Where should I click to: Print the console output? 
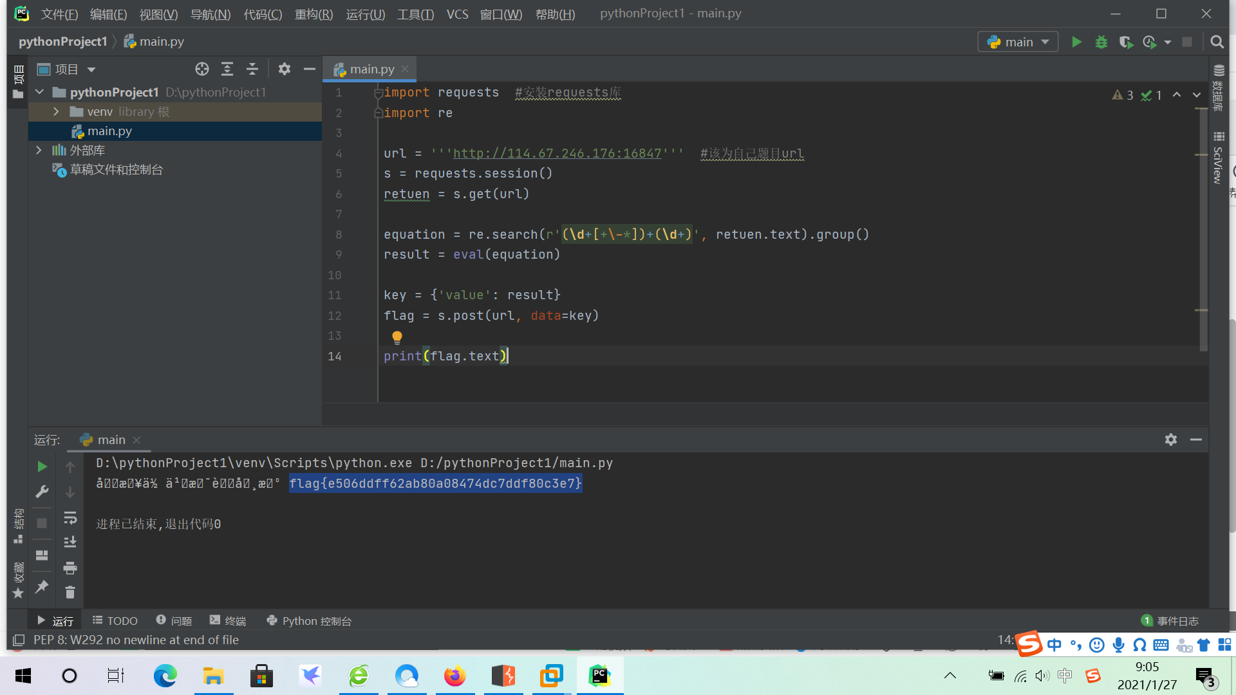[70, 568]
